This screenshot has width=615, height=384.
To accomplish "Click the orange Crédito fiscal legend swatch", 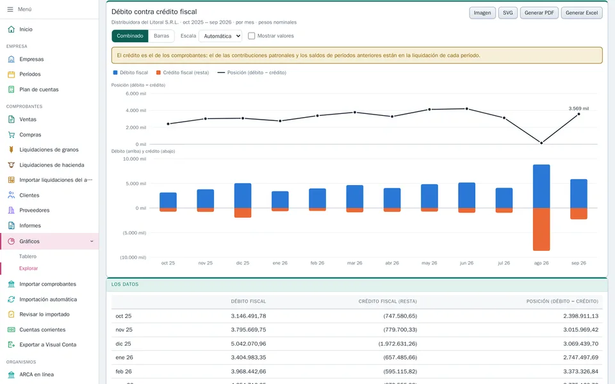I will [158, 72].
